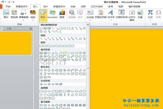Switch to the 设计 Design tab
Viewport: 163px width, 109px height.
[x=45, y=7]
